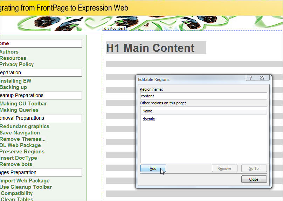
Task: Open the Remove Themes... link
Action: [23, 139]
